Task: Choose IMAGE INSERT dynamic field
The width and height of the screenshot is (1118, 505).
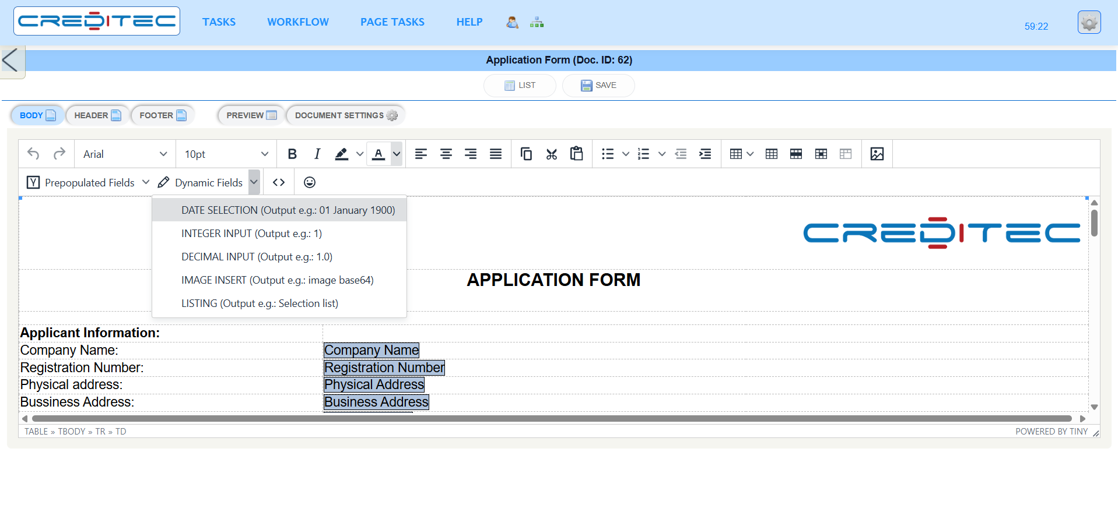Action: 279,280
